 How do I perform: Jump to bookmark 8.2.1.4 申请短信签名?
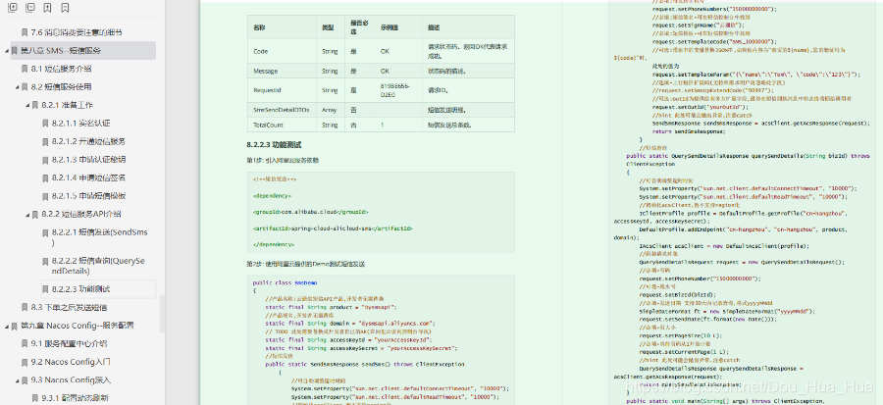[88, 177]
